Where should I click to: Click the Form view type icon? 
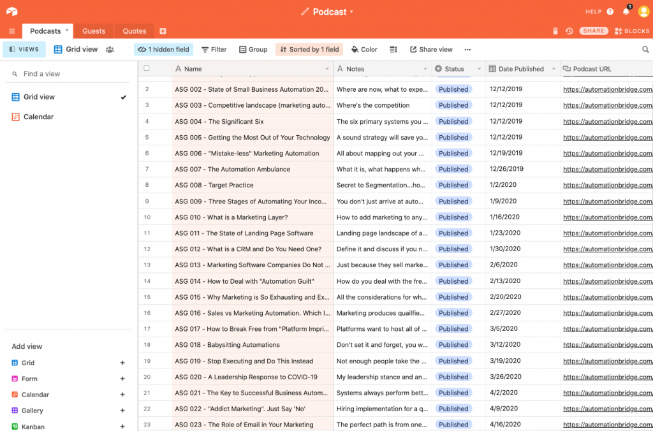click(x=15, y=379)
